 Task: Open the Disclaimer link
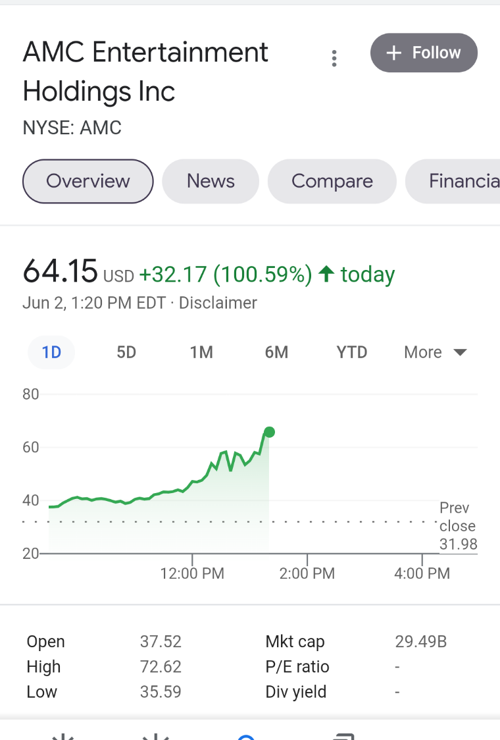click(218, 303)
